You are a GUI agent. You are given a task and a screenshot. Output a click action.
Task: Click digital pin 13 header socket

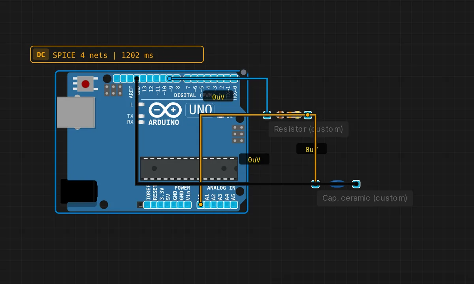pos(144,78)
